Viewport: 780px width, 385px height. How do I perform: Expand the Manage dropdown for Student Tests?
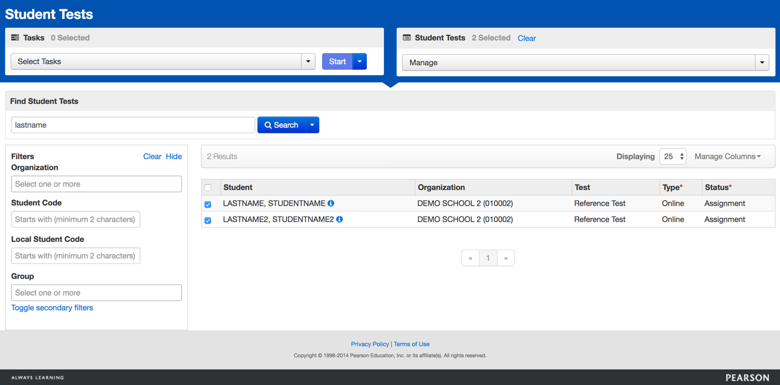pyautogui.click(x=762, y=62)
